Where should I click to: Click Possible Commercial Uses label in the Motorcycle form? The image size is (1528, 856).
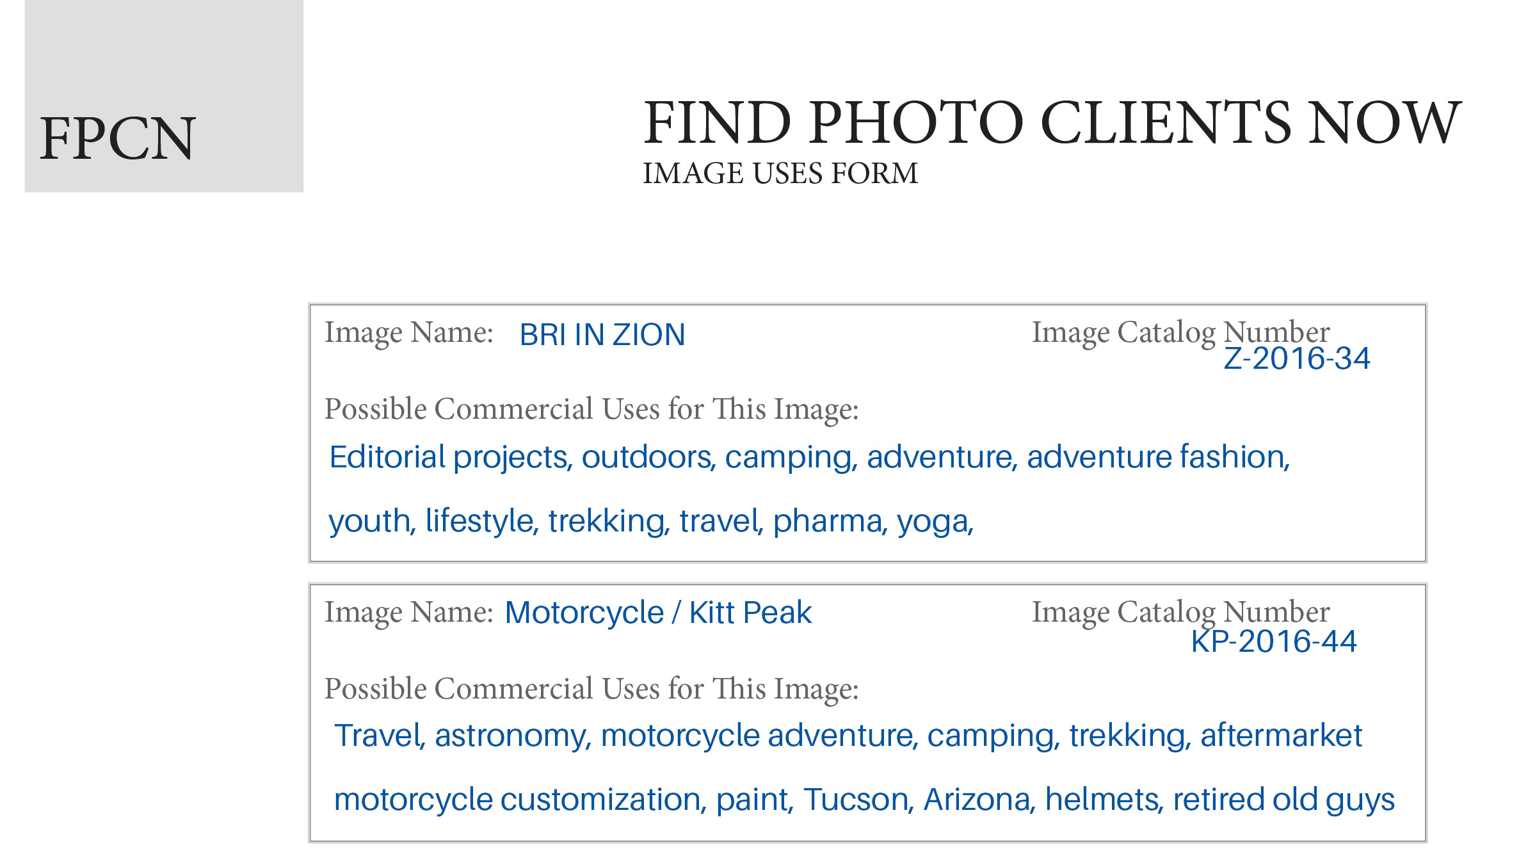[591, 689]
